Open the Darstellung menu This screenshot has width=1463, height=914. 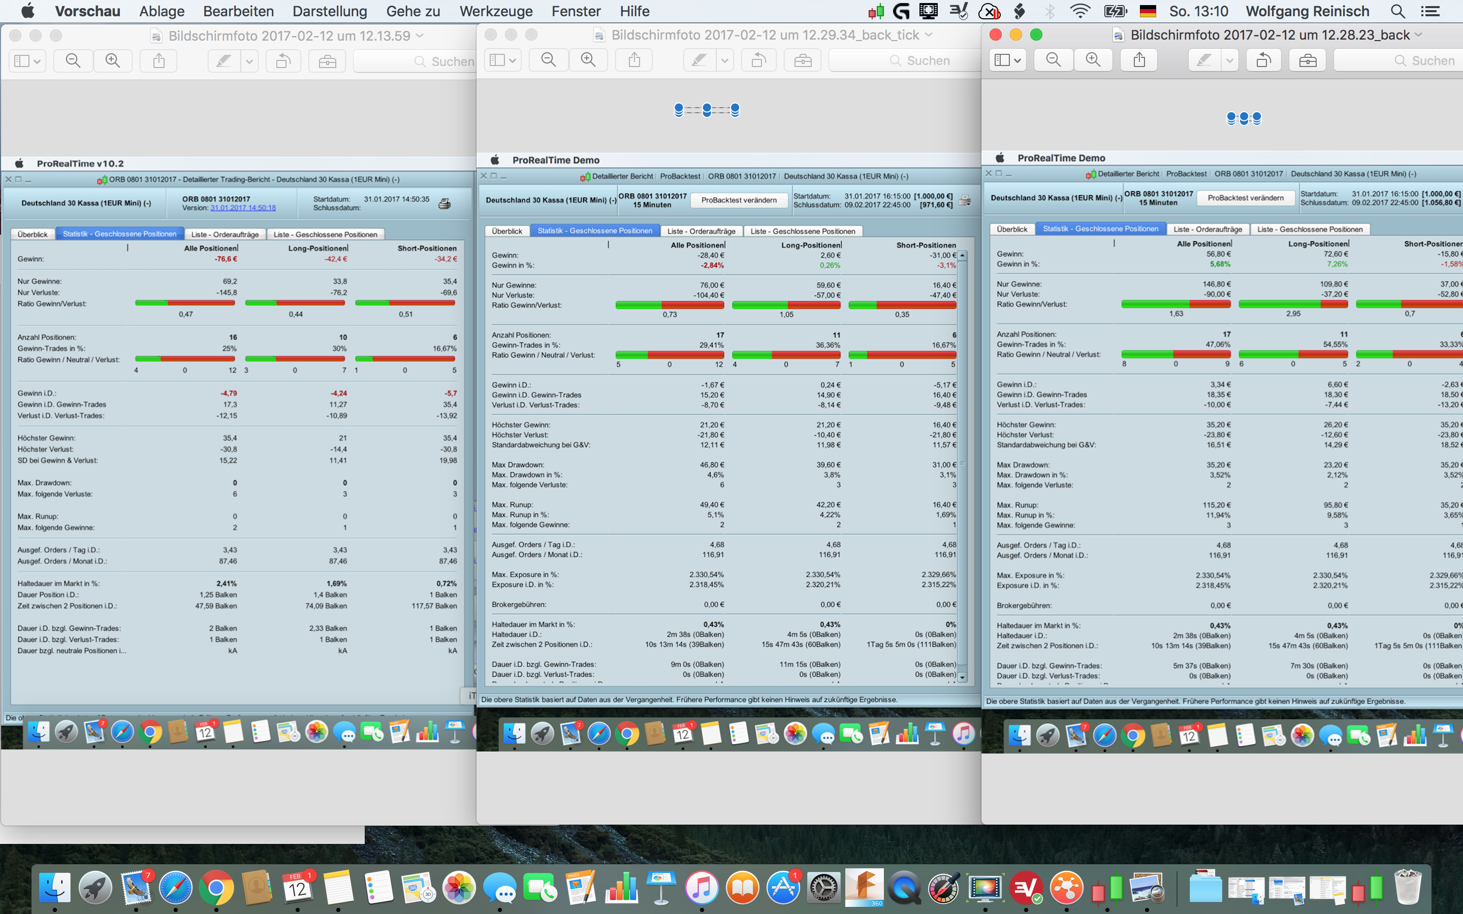click(x=330, y=11)
